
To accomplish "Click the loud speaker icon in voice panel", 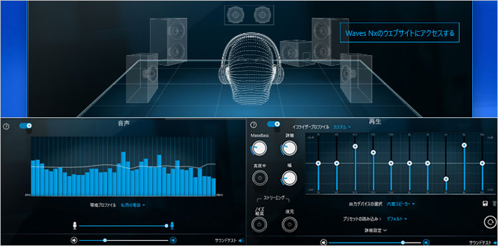I will pos(173,240).
